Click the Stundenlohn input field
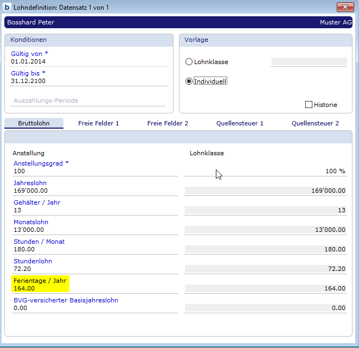 click(x=95, y=269)
